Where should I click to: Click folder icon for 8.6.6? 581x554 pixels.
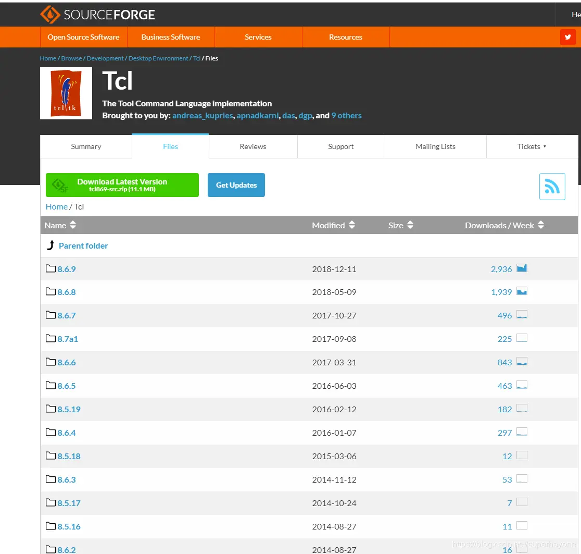pyautogui.click(x=51, y=362)
